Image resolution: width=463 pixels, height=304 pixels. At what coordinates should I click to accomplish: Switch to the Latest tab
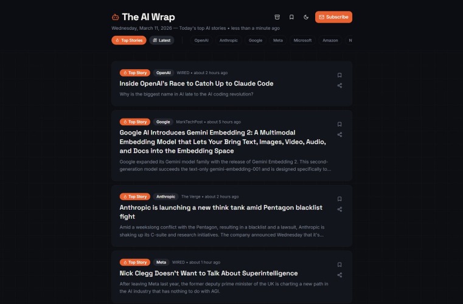pos(161,41)
